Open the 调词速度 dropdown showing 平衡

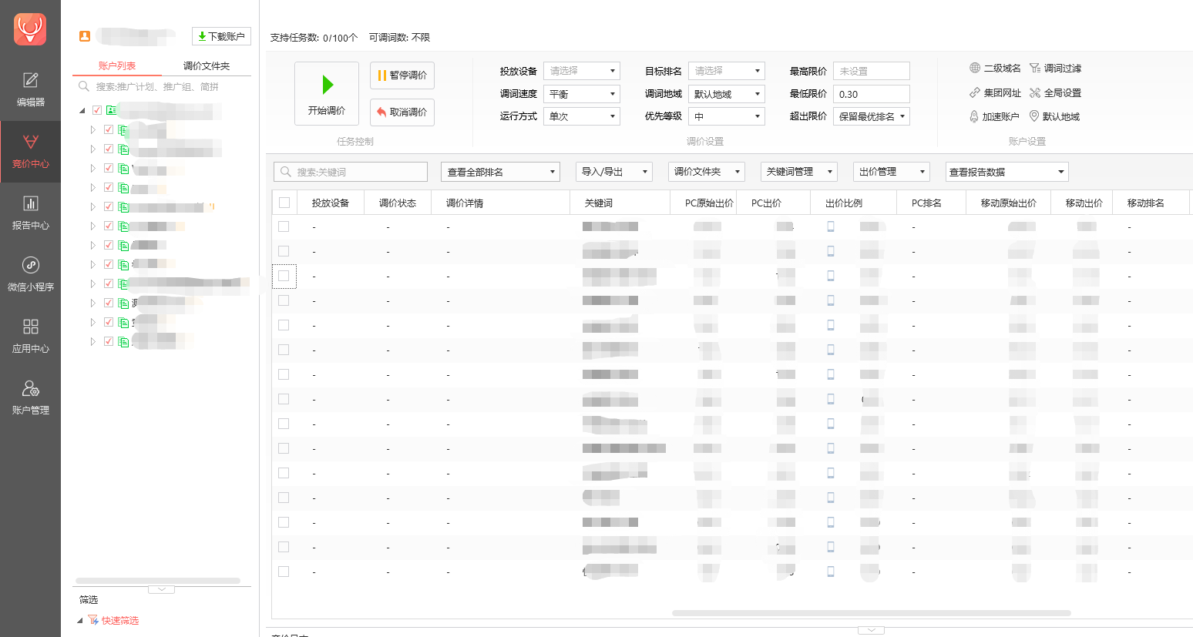pos(582,94)
